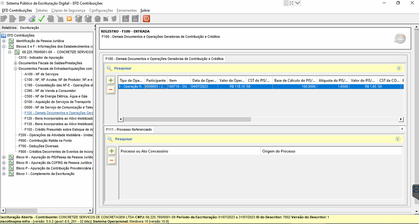Open the EFD Contribuições menu
This screenshot has height=224, width=419.
pos(17,11)
